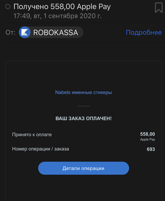Select the subject line Получено 558,00 Apple Pay
The height and width of the screenshot is (201, 165).
[62, 7]
